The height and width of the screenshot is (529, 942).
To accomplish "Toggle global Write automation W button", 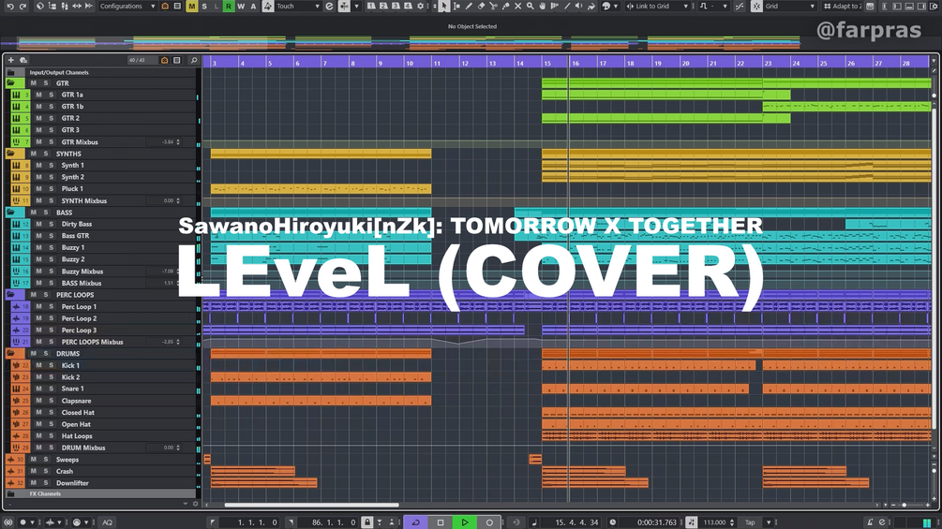I will pos(241,6).
